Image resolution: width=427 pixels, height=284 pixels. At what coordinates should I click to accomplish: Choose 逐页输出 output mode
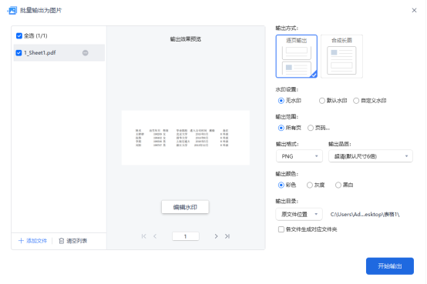coord(297,56)
